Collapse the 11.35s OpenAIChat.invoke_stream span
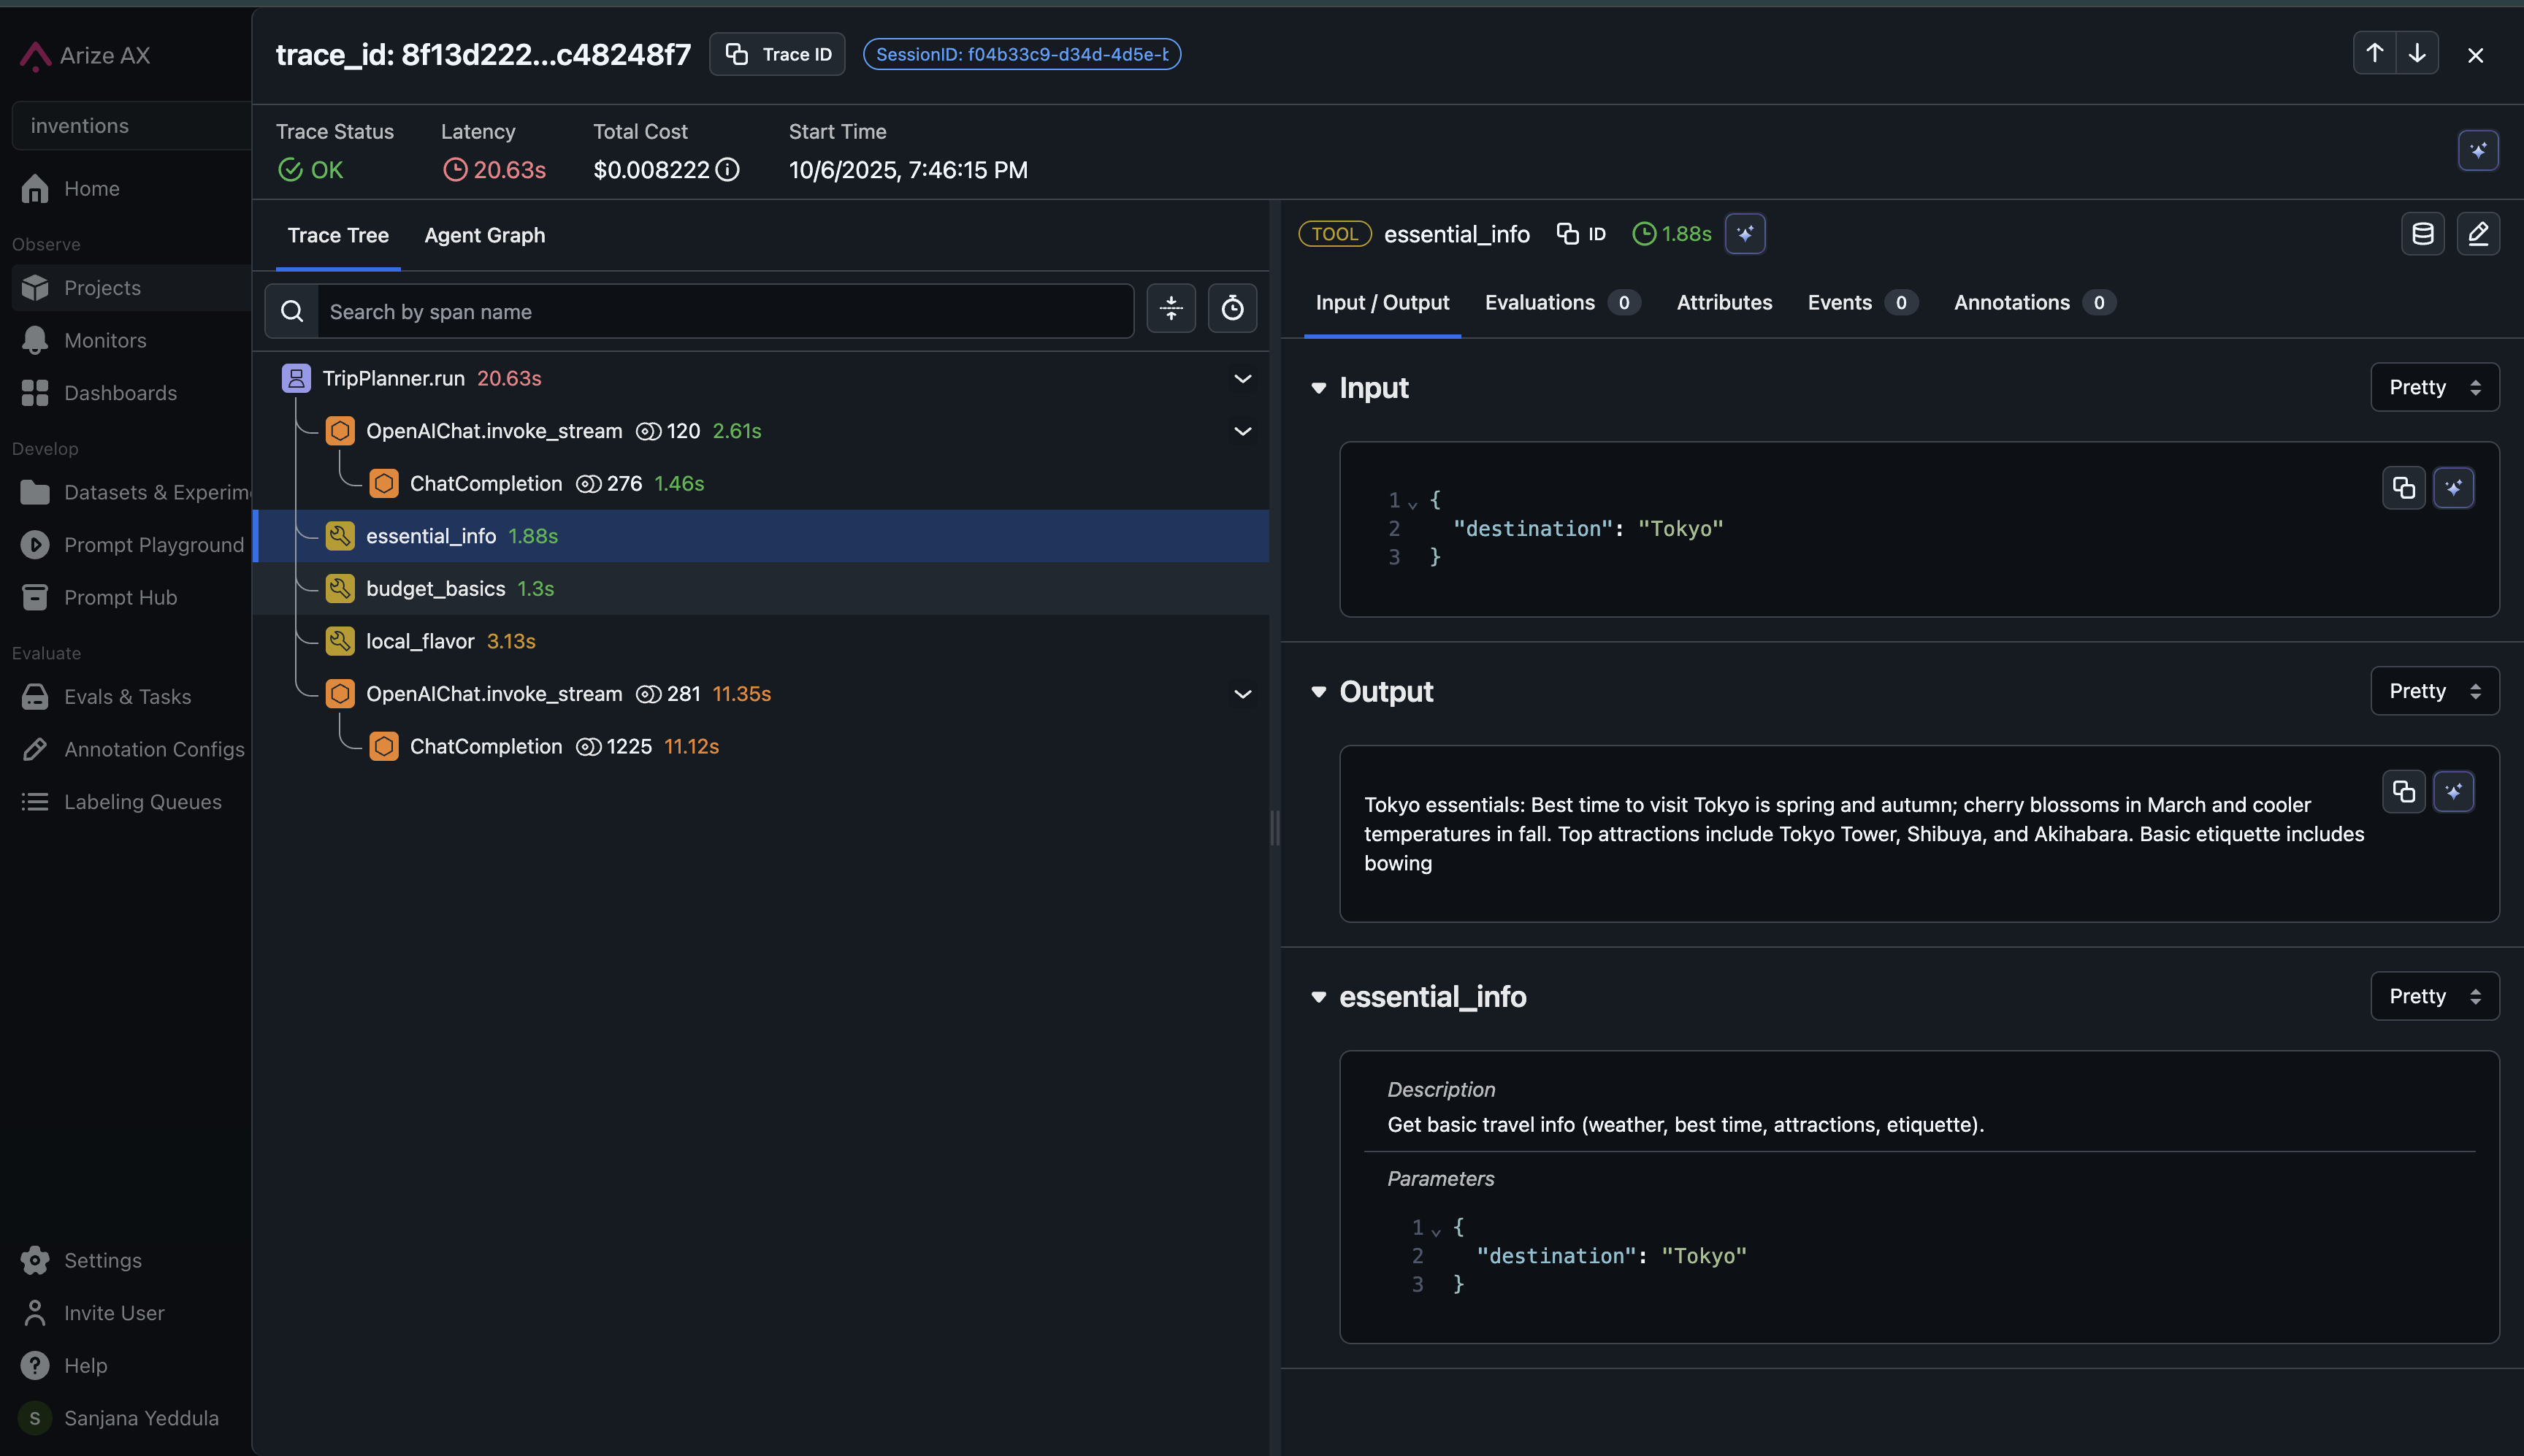The width and height of the screenshot is (2524, 1456). pos(1242,694)
